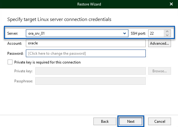Decrease the SSH port with down arrow
This screenshot has width=178, height=127.
click(x=167, y=35)
